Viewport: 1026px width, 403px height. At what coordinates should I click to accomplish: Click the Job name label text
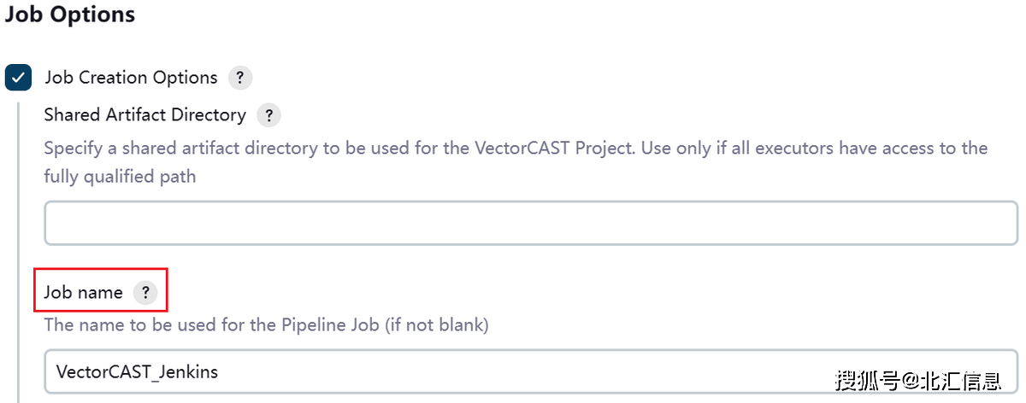(x=84, y=293)
